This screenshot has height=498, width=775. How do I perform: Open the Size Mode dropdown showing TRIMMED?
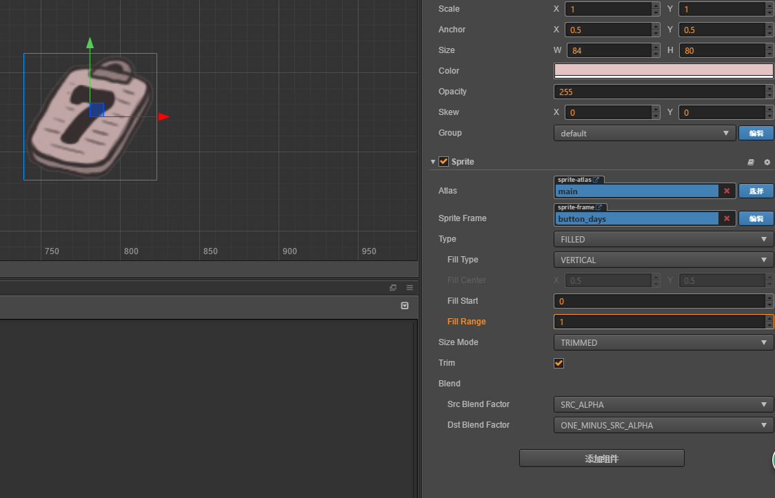663,342
